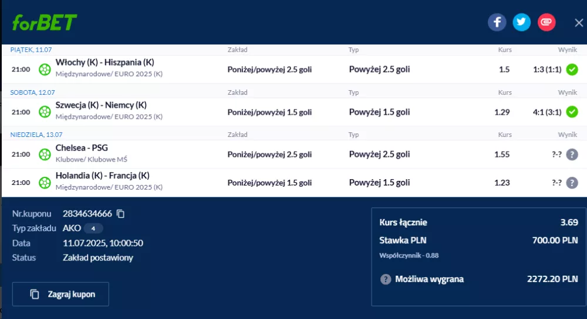This screenshot has width=587, height=319.
Task: Open help icon beside Możliwa wygrana
Action: coord(386,279)
